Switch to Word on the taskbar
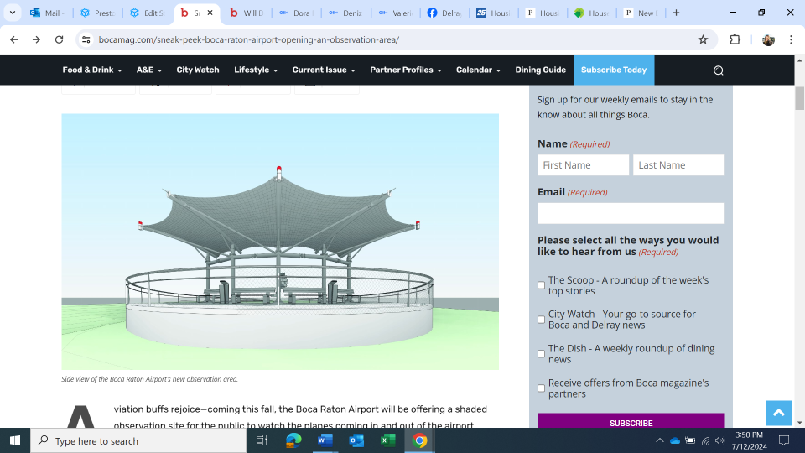The image size is (805, 453). [x=325, y=440]
